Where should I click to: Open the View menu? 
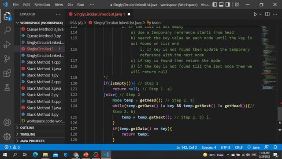pos(59,5)
